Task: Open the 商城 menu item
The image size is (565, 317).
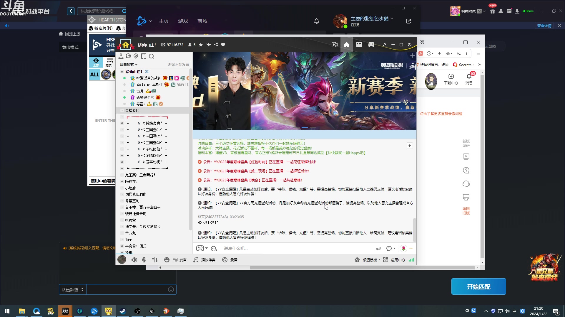Action: pos(202,21)
